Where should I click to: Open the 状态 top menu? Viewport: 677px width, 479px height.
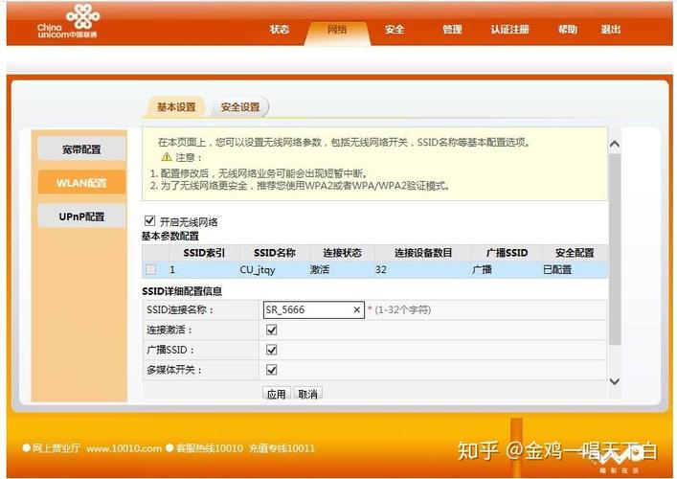pos(279,30)
